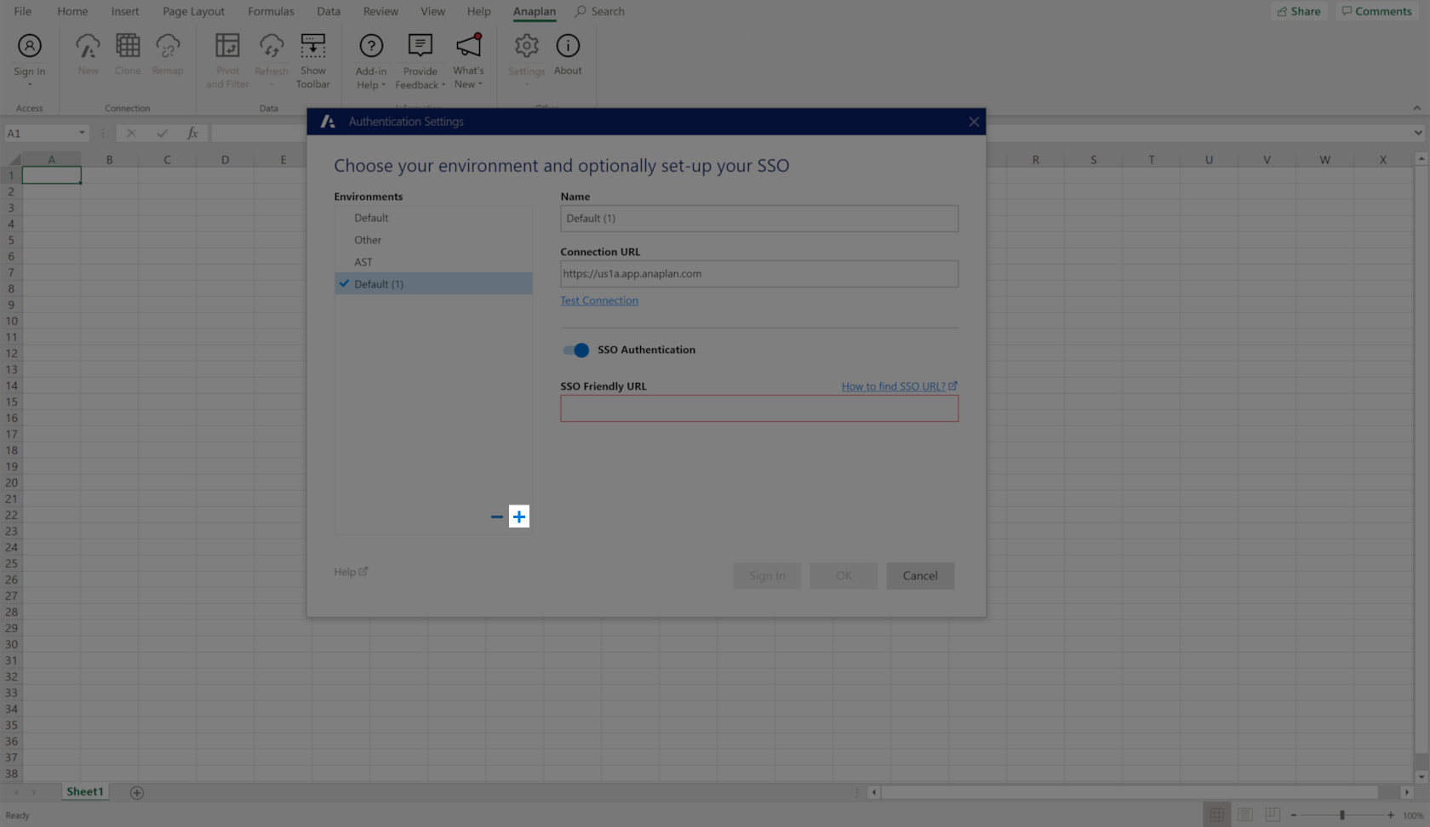Select the Sheet1 tab
This screenshot has height=827, width=1430.
tap(85, 791)
